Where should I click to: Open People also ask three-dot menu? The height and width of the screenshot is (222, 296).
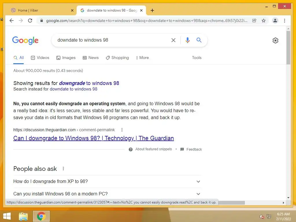pyautogui.click(x=63, y=169)
